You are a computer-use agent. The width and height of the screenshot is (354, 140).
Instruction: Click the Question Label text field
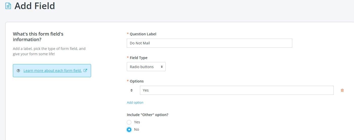[209, 43]
